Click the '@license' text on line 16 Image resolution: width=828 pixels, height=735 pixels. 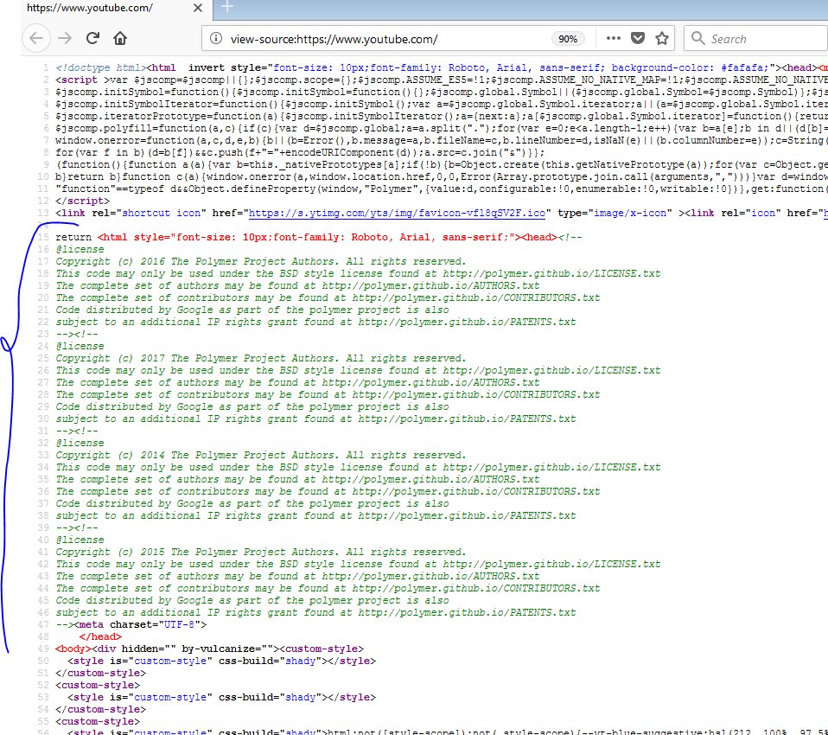(x=80, y=249)
